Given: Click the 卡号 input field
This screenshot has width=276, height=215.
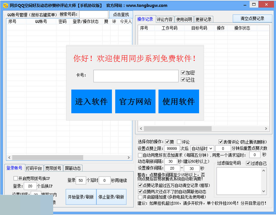Looking at the screenshot, I should pyautogui.click(x=136, y=76).
